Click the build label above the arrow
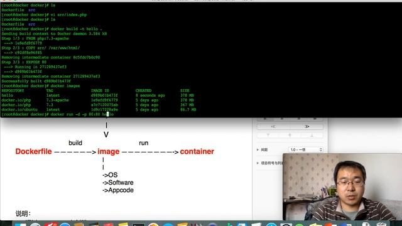The height and width of the screenshot is (226, 402). click(75, 143)
